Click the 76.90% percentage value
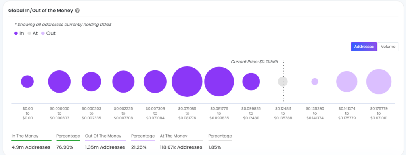Viewport: 406px width, 155px height. pos(65,147)
